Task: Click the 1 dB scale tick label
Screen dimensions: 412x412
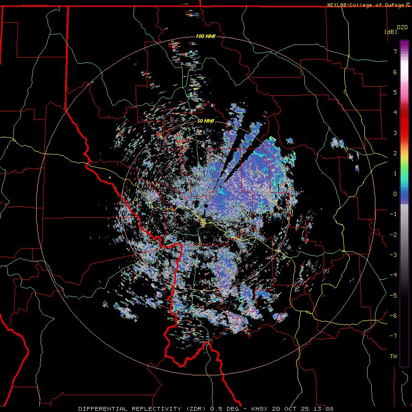Action: coord(395,173)
